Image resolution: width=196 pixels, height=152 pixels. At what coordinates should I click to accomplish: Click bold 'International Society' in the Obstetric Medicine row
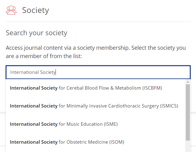point(34,142)
